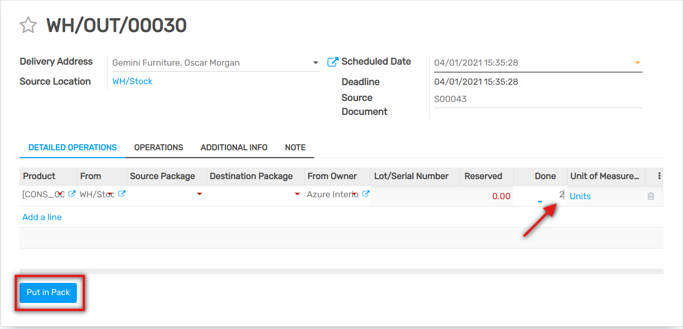Click the Done quantity input field
Viewport: 683px width, 329px height.
[540, 195]
